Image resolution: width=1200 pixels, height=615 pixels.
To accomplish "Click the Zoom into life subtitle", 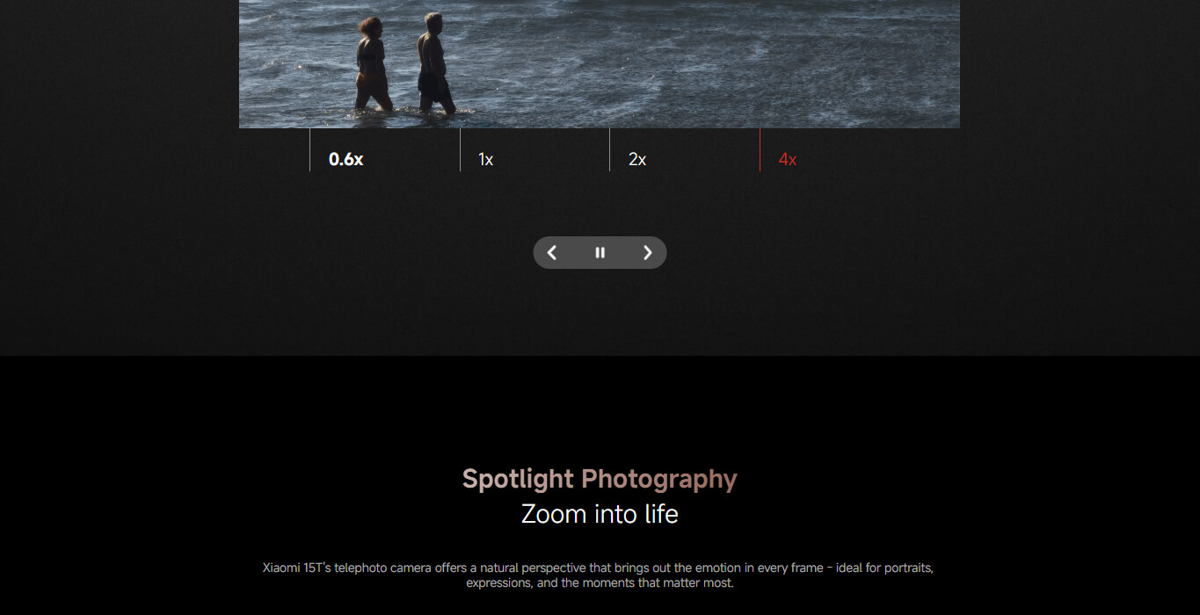I will pos(600,514).
